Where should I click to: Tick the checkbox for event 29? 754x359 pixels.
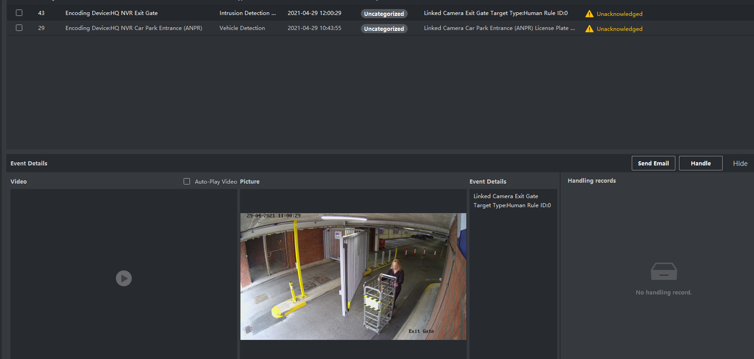point(19,28)
